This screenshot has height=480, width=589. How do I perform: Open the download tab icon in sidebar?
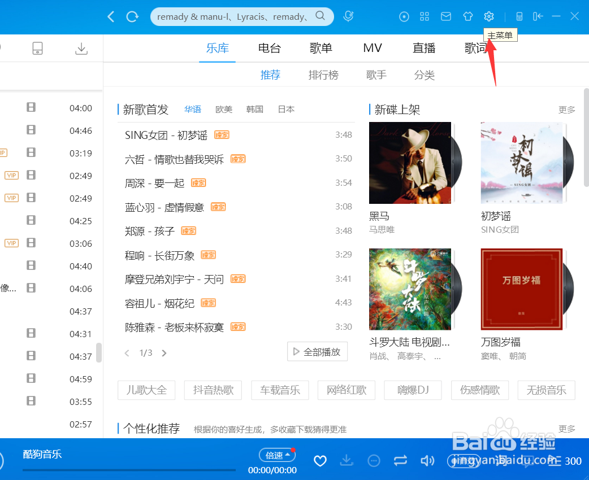81,49
